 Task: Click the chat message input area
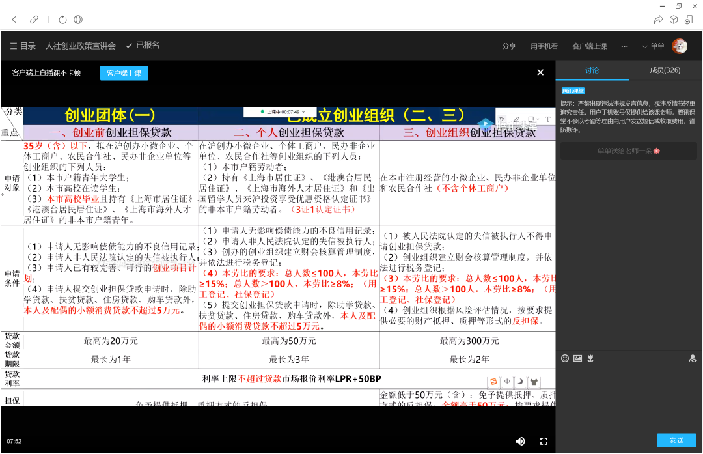pyautogui.click(x=629, y=397)
